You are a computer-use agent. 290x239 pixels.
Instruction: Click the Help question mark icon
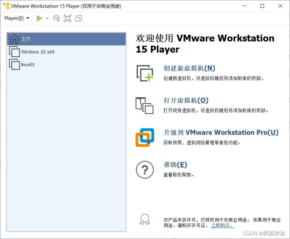tap(145, 169)
